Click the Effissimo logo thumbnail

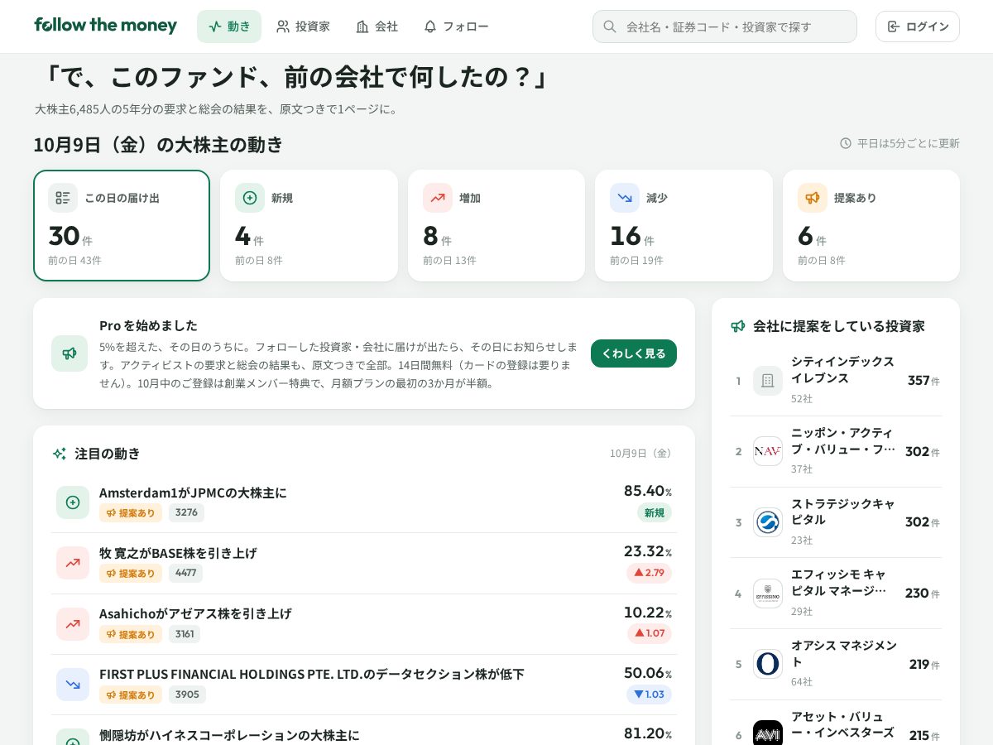point(768,594)
